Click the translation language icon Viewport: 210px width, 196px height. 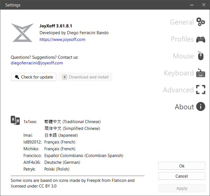tap(15, 120)
